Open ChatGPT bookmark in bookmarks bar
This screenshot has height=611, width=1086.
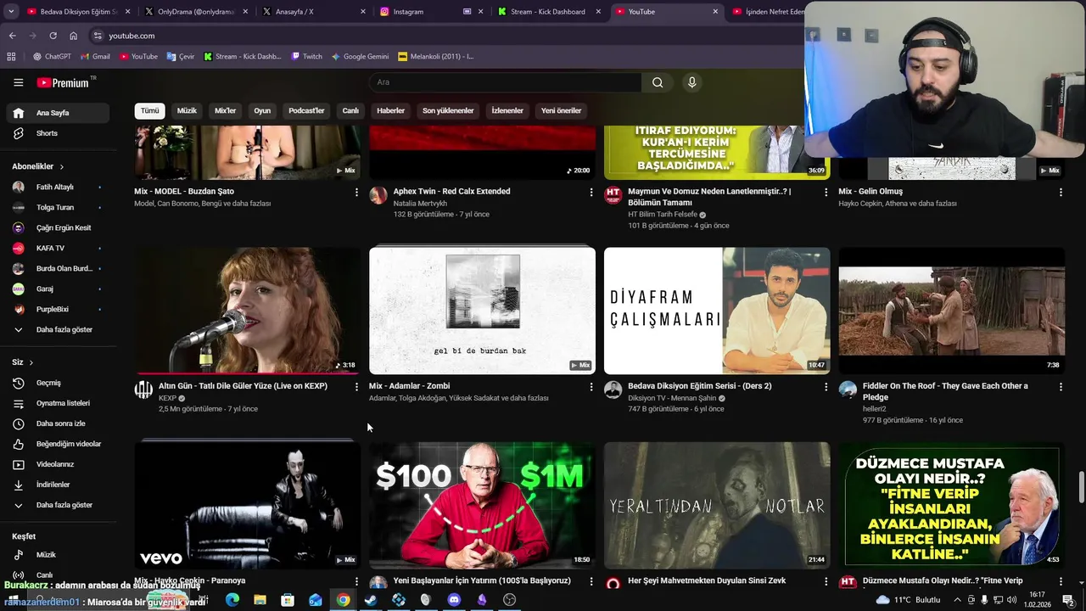[x=52, y=57]
